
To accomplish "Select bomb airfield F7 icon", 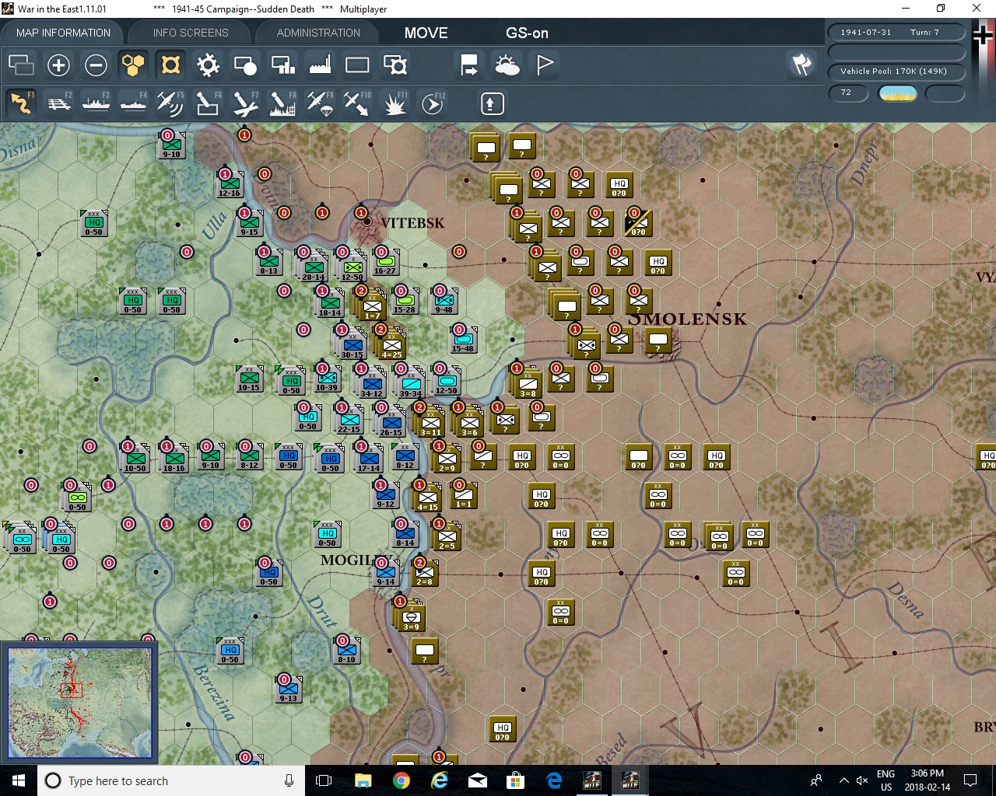I will [x=245, y=103].
